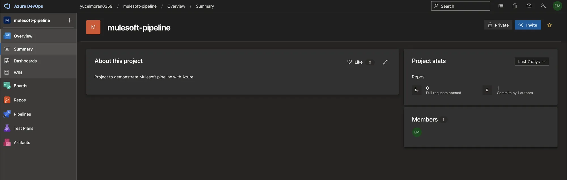
Task: Click mulesoft-pipeline project name in sidebar
Action: tap(32, 20)
